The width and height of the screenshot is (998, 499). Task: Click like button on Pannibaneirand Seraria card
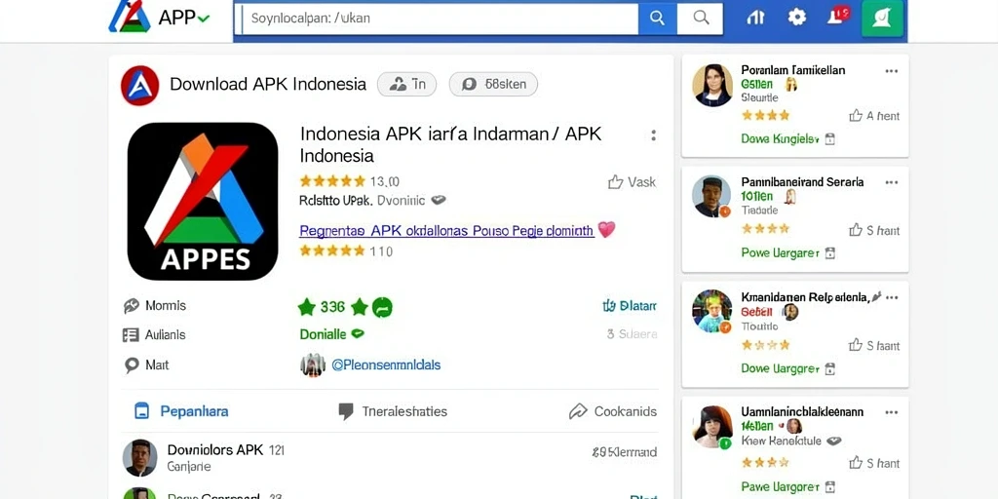874,230
